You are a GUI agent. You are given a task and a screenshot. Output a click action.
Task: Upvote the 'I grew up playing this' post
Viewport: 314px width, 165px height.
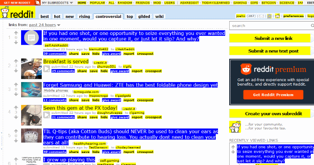tap(16, 159)
